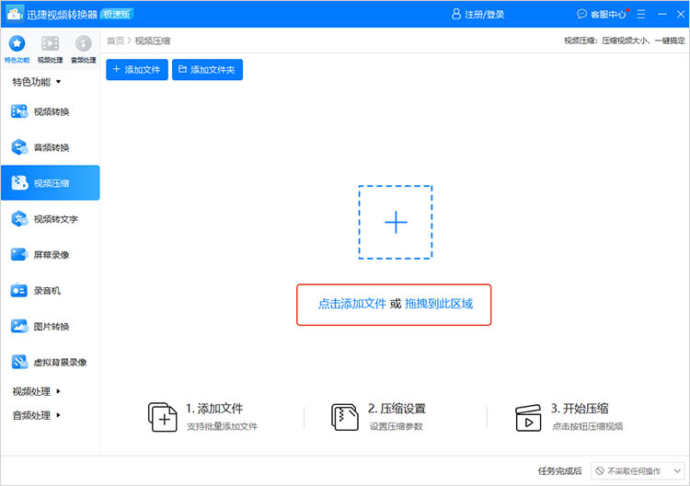Open 屏幕录像 in the sidebar
Viewport: 690px width, 486px height.
[51, 254]
